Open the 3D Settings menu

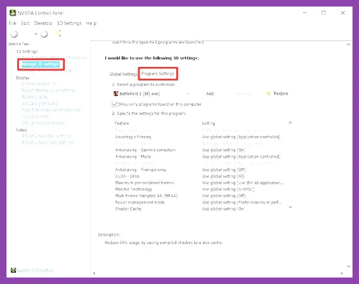69,23
